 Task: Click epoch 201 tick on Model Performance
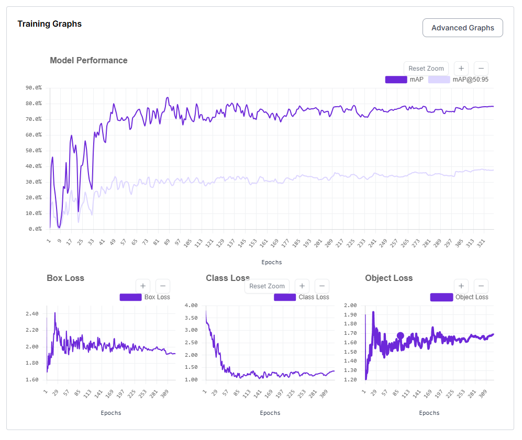318,243
